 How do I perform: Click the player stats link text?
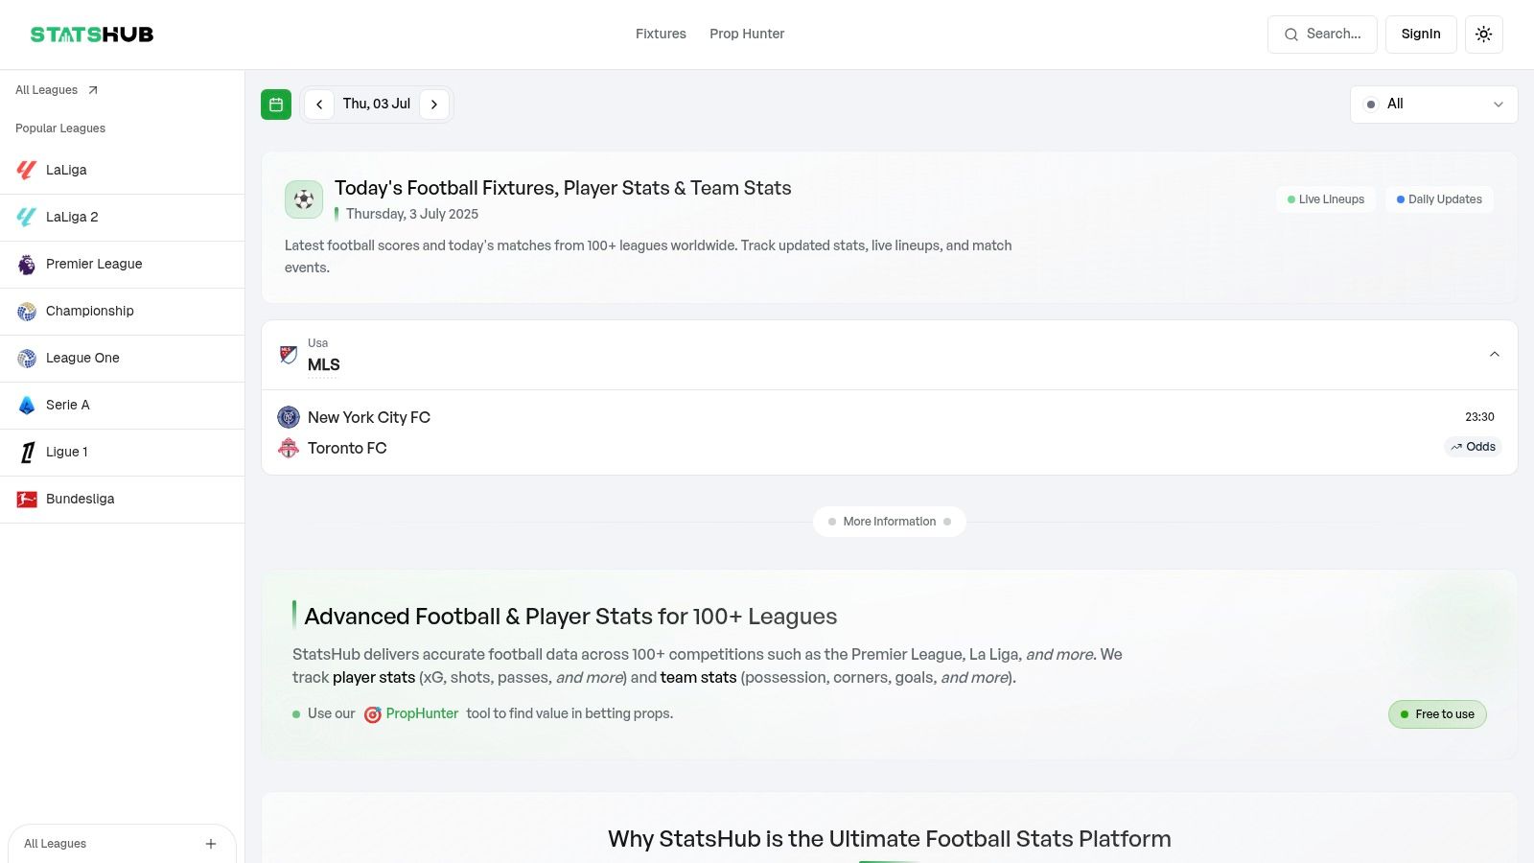pyautogui.click(x=374, y=677)
